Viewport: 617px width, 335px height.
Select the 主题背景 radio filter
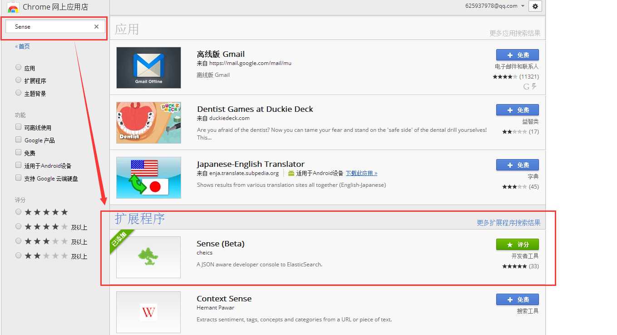click(19, 93)
